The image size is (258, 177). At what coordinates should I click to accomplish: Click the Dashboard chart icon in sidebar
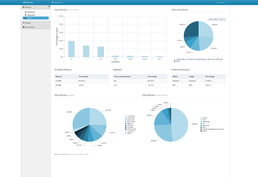(x=25, y=12)
